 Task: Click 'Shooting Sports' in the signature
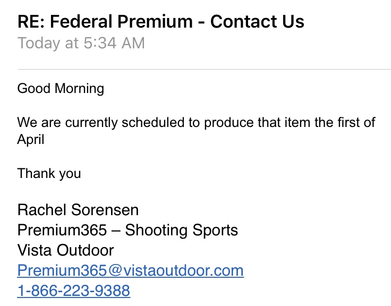point(181,231)
